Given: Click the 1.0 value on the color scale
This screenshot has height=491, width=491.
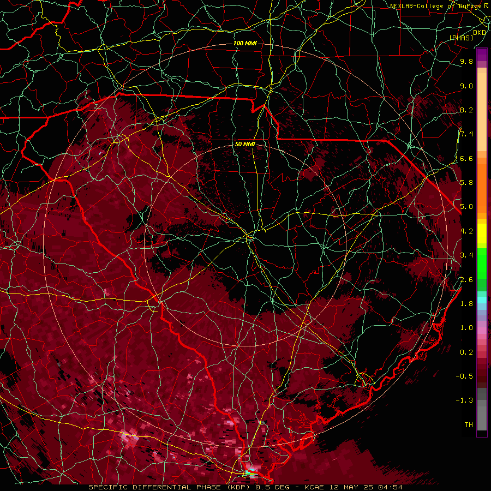Looking at the screenshot, I should [x=466, y=328].
